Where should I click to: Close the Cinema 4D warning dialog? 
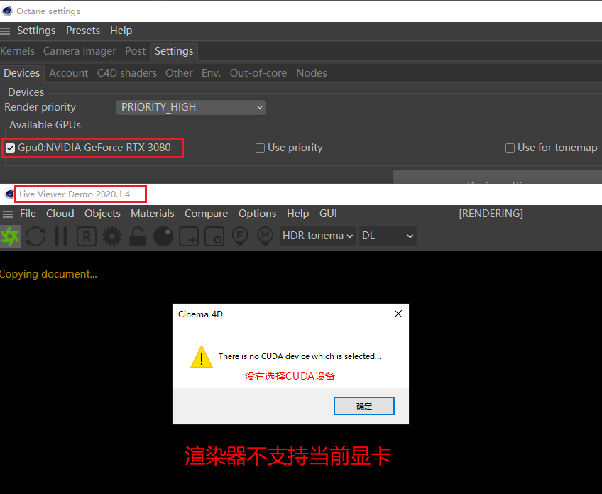398,314
